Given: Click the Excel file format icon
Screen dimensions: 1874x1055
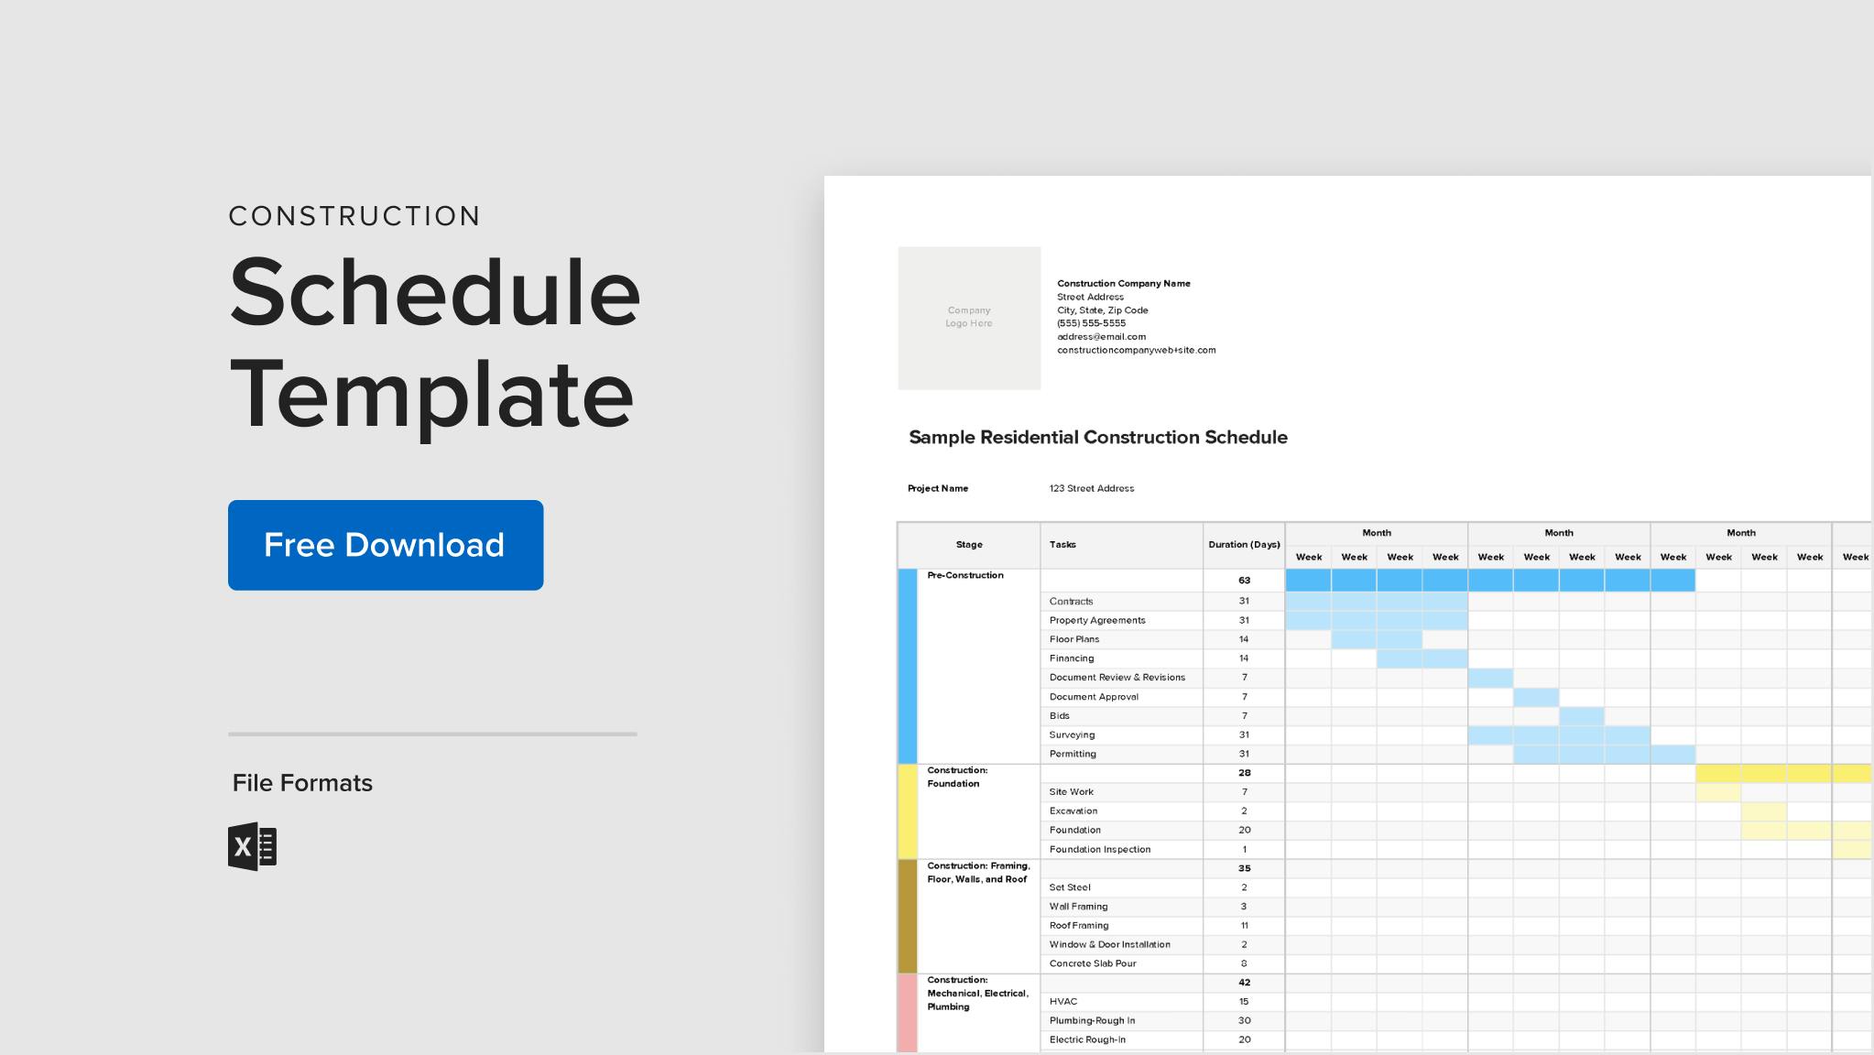Looking at the screenshot, I should point(255,846).
